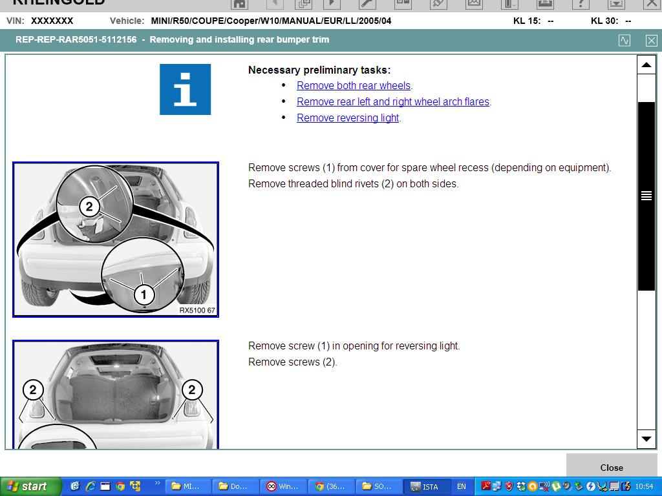
Task: Close document with header X icon
Action: [x=651, y=40]
